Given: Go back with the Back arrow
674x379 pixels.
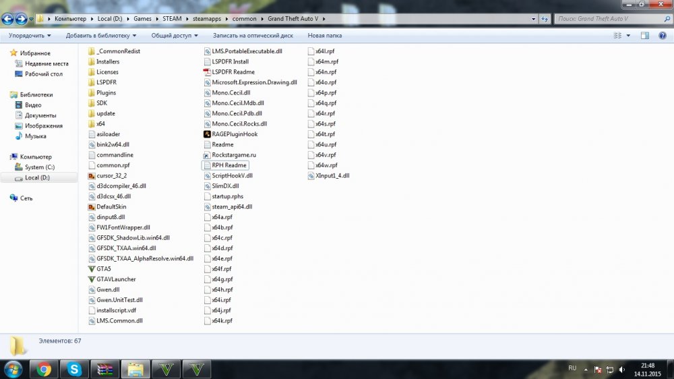Looking at the screenshot, I should coord(7,19).
